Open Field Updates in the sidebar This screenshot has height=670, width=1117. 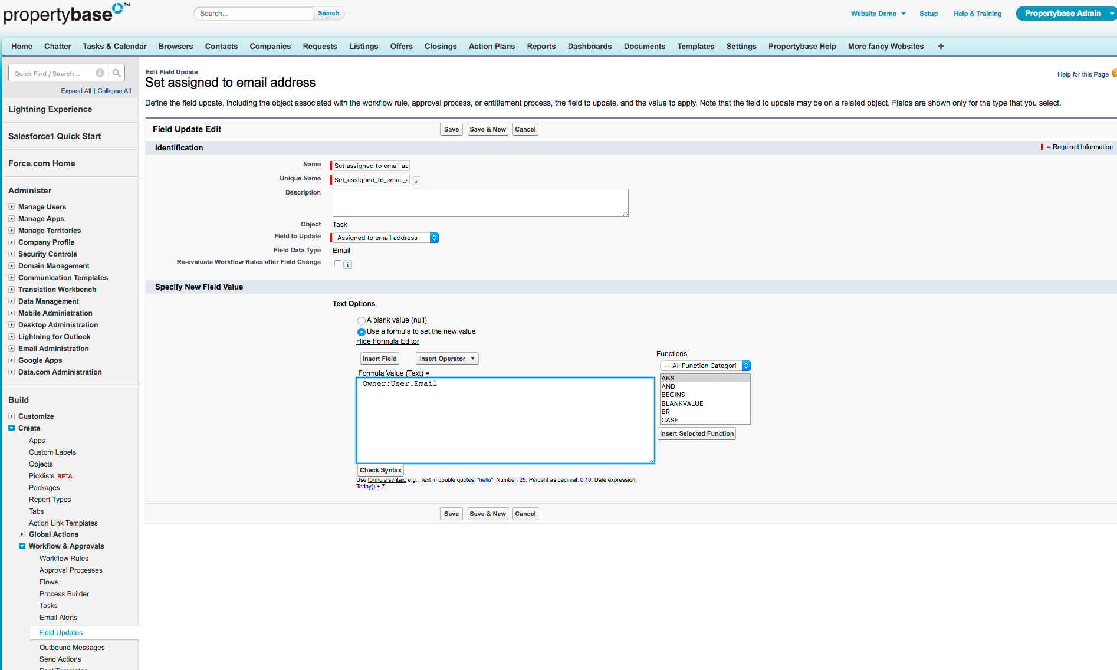click(x=61, y=633)
